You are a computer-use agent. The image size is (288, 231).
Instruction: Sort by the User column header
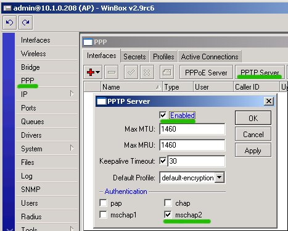pyautogui.click(x=213, y=87)
